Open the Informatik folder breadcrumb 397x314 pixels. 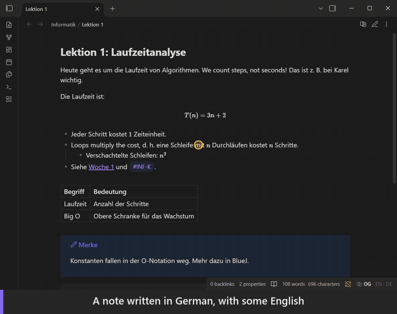[63, 25]
